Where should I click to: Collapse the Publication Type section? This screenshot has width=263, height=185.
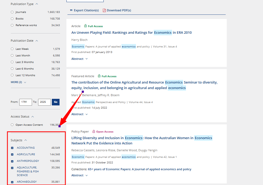click(37, 4)
